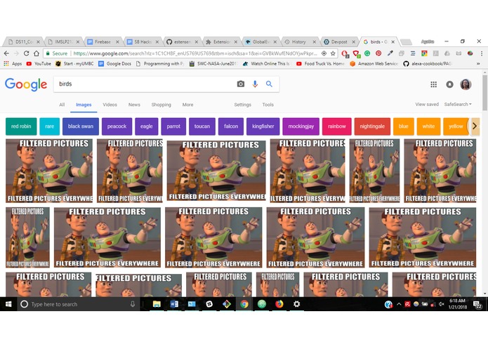Open the Apps bookmarks shortcut
The width and height of the screenshot is (488, 347).
click(13, 63)
